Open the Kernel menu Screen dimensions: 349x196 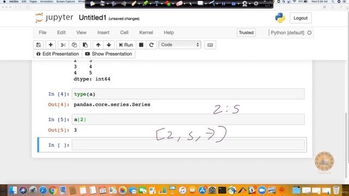pyautogui.click(x=146, y=33)
